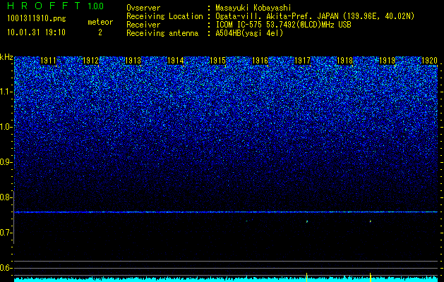This screenshot has width=444, height=282.
Task: Click the HROFFT 1.0.0 title text
Action: click(x=56, y=6)
